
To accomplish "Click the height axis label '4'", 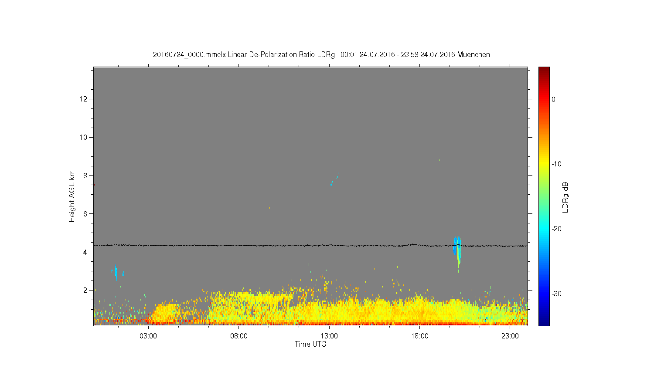I will pyautogui.click(x=85, y=252).
